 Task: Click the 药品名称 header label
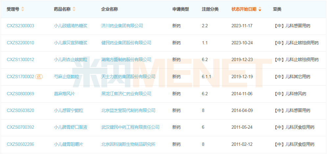(62, 9)
